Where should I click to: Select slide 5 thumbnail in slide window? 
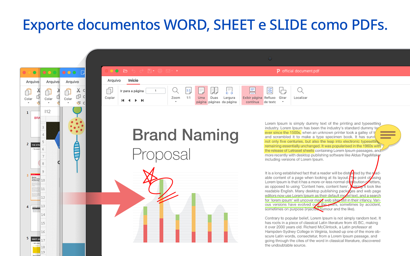35,246
